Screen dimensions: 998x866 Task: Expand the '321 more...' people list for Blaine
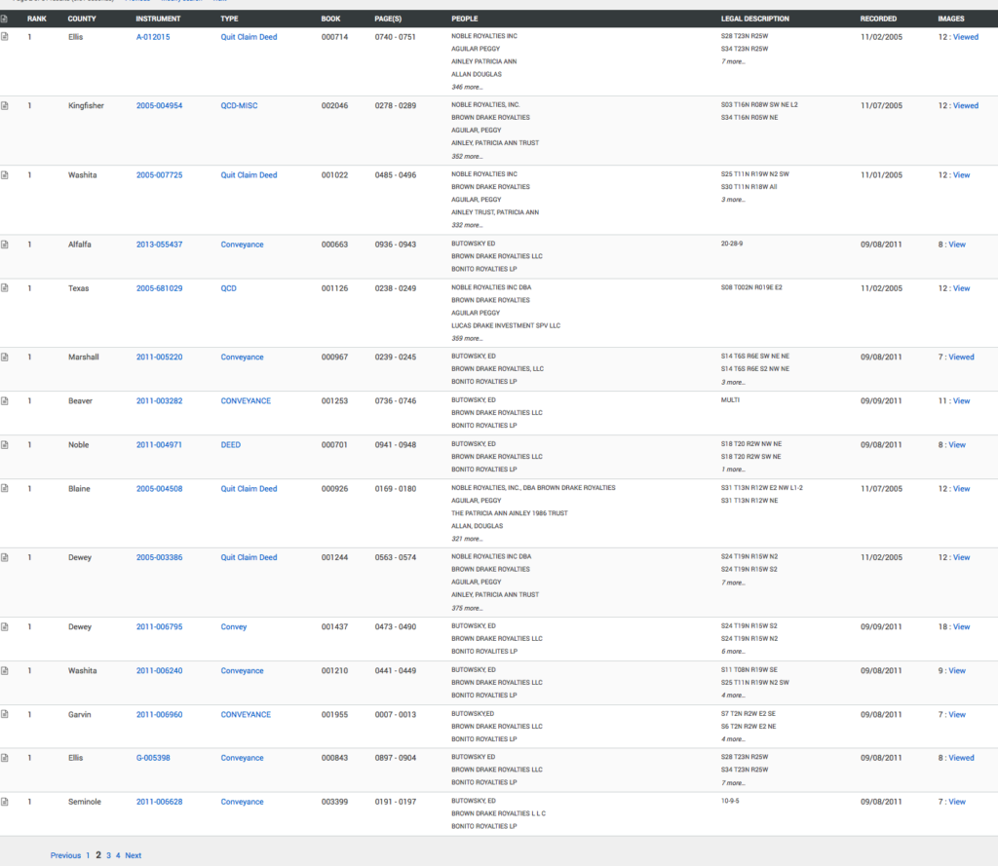467,539
